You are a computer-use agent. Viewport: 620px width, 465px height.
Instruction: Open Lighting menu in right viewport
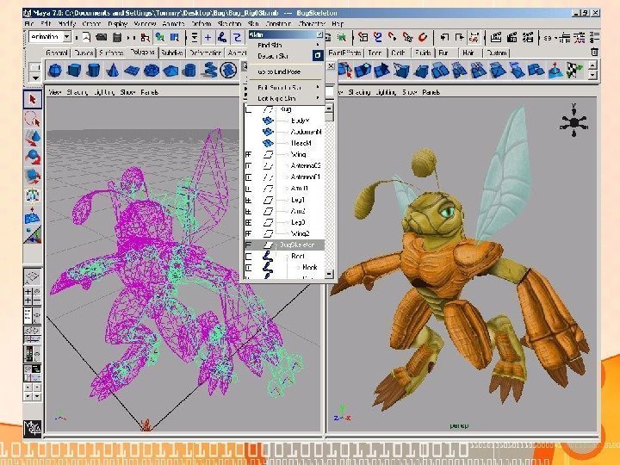[386, 92]
